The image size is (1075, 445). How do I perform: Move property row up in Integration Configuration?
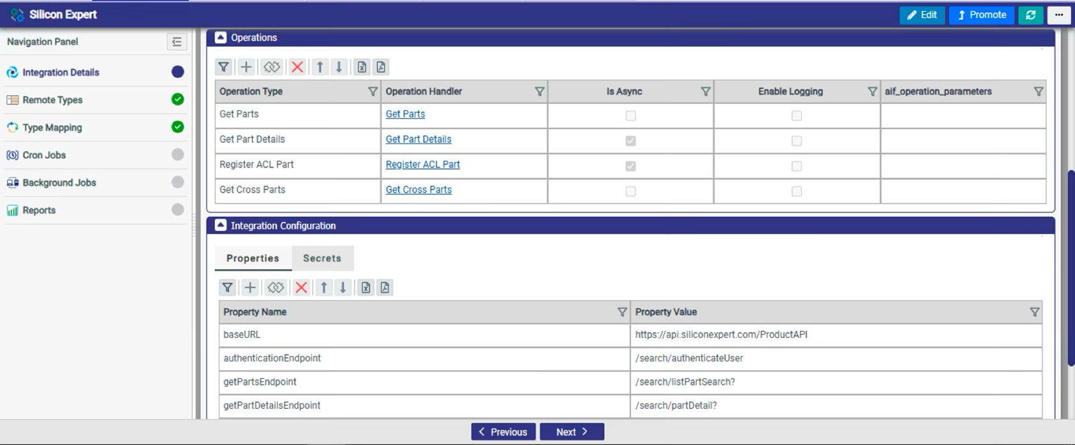(324, 288)
